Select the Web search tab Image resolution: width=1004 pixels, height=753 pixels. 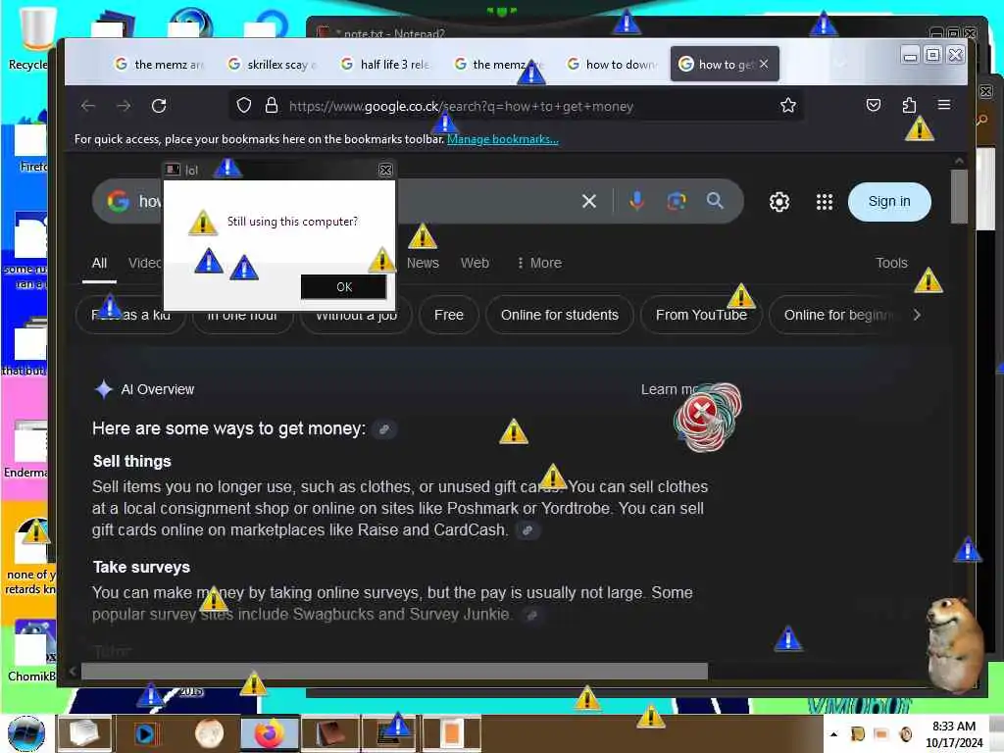pyautogui.click(x=475, y=263)
